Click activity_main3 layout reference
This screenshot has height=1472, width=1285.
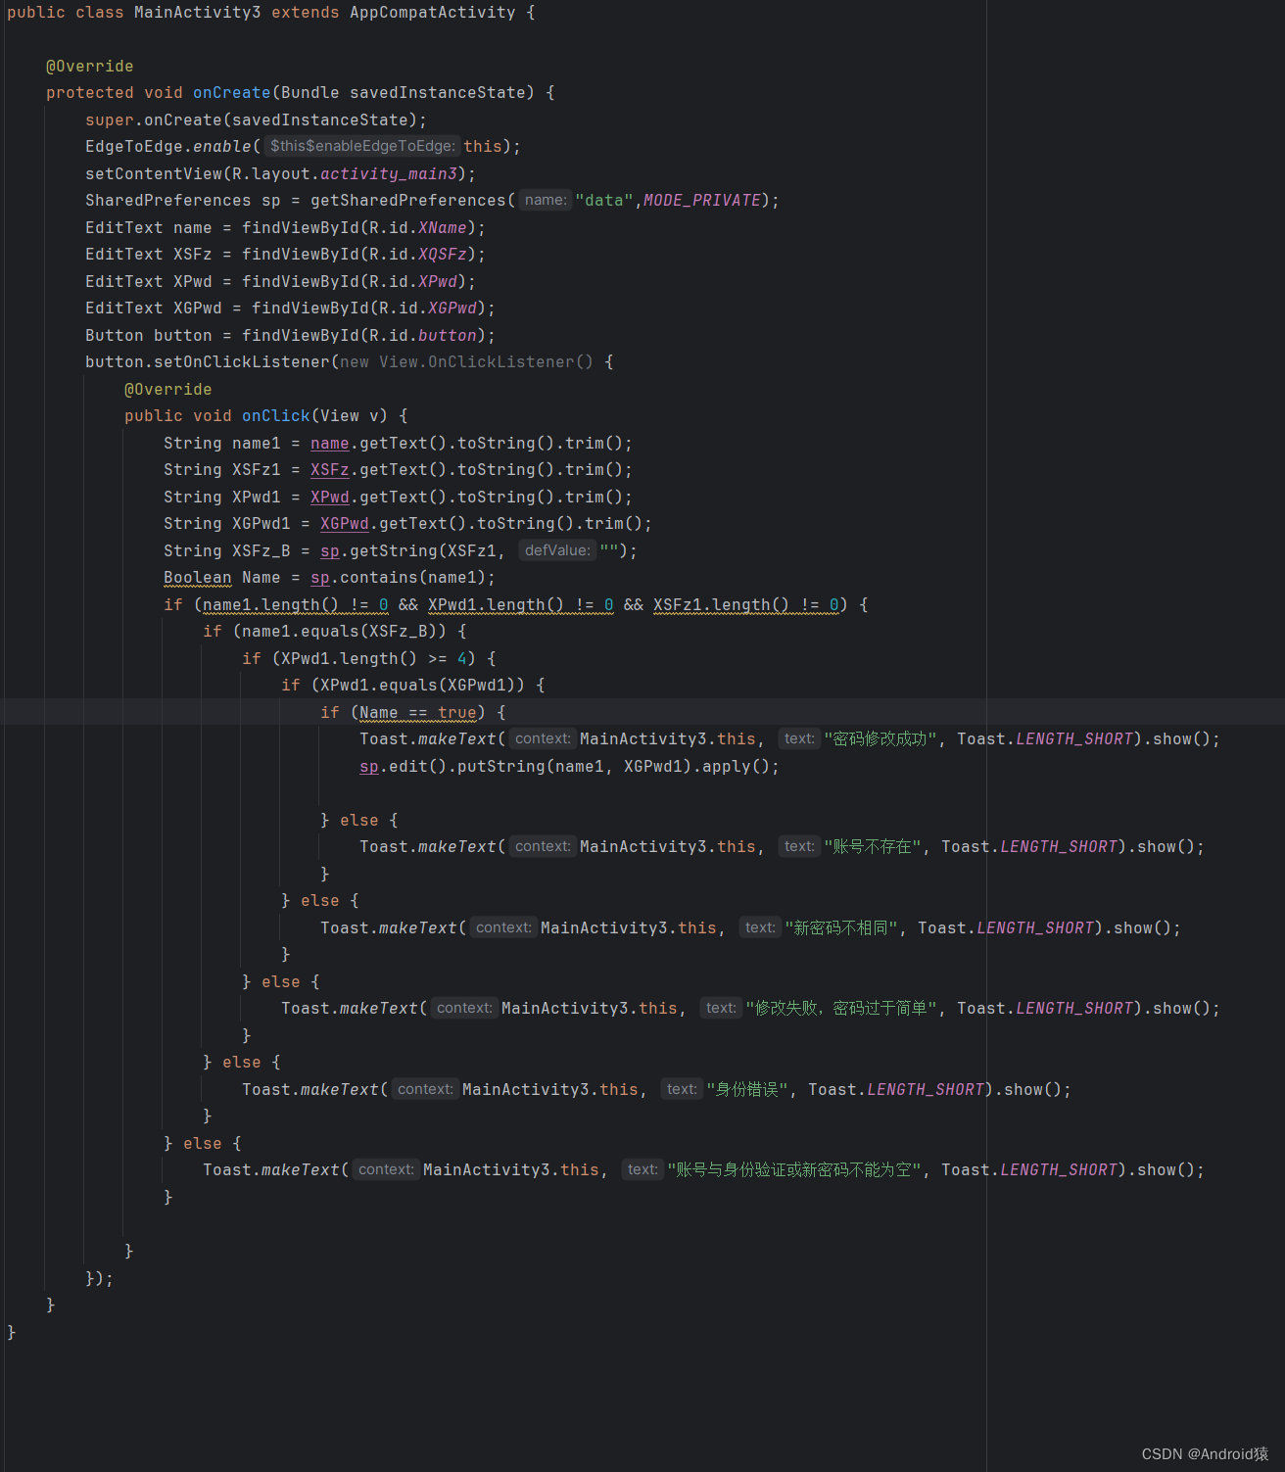tap(388, 174)
